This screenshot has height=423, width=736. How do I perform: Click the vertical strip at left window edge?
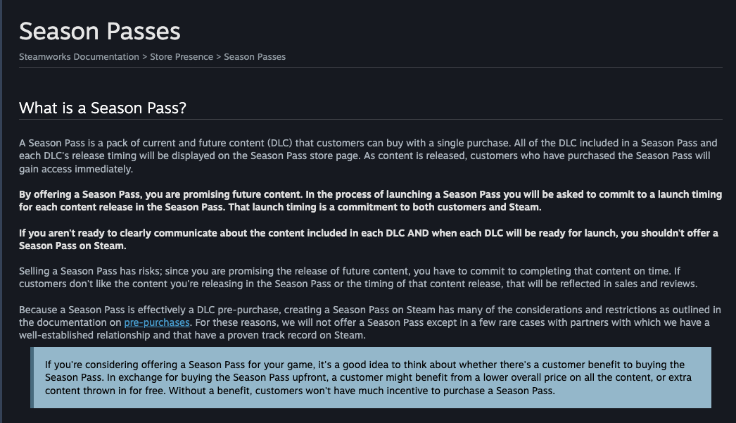click(1, 211)
